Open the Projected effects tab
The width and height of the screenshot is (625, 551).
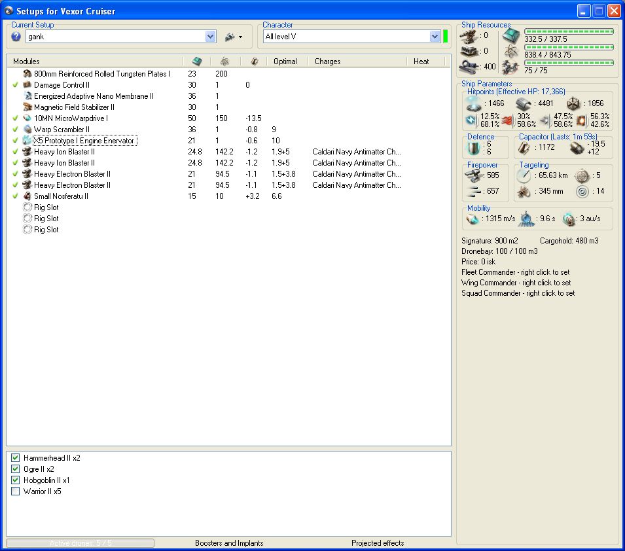378,543
